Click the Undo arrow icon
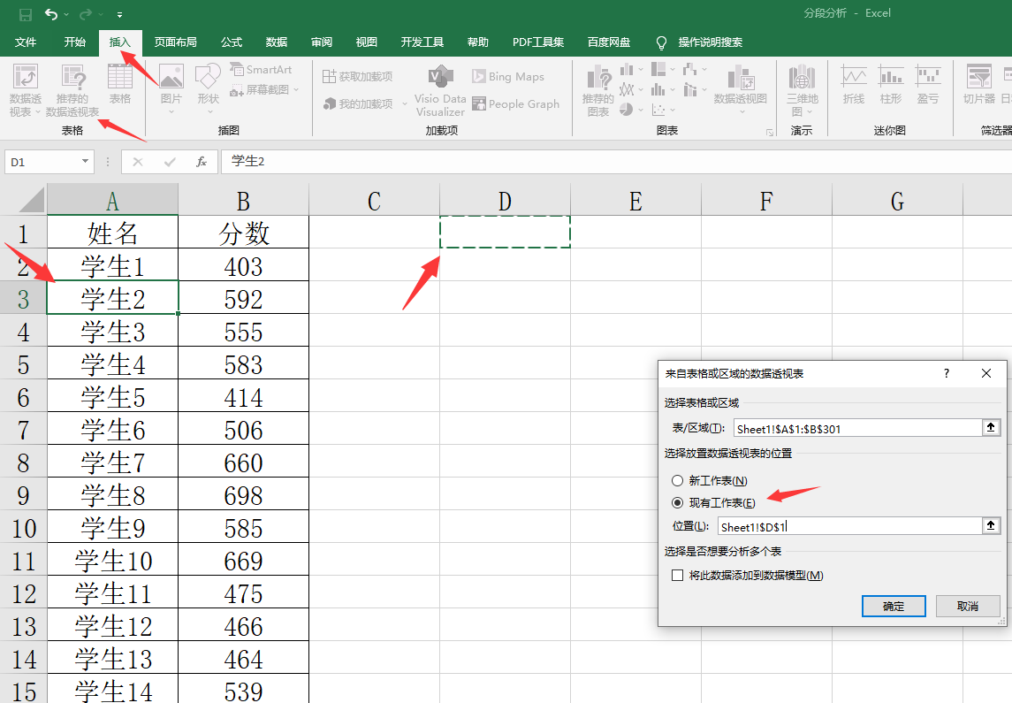The height and width of the screenshot is (703, 1012). pyautogui.click(x=51, y=14)
